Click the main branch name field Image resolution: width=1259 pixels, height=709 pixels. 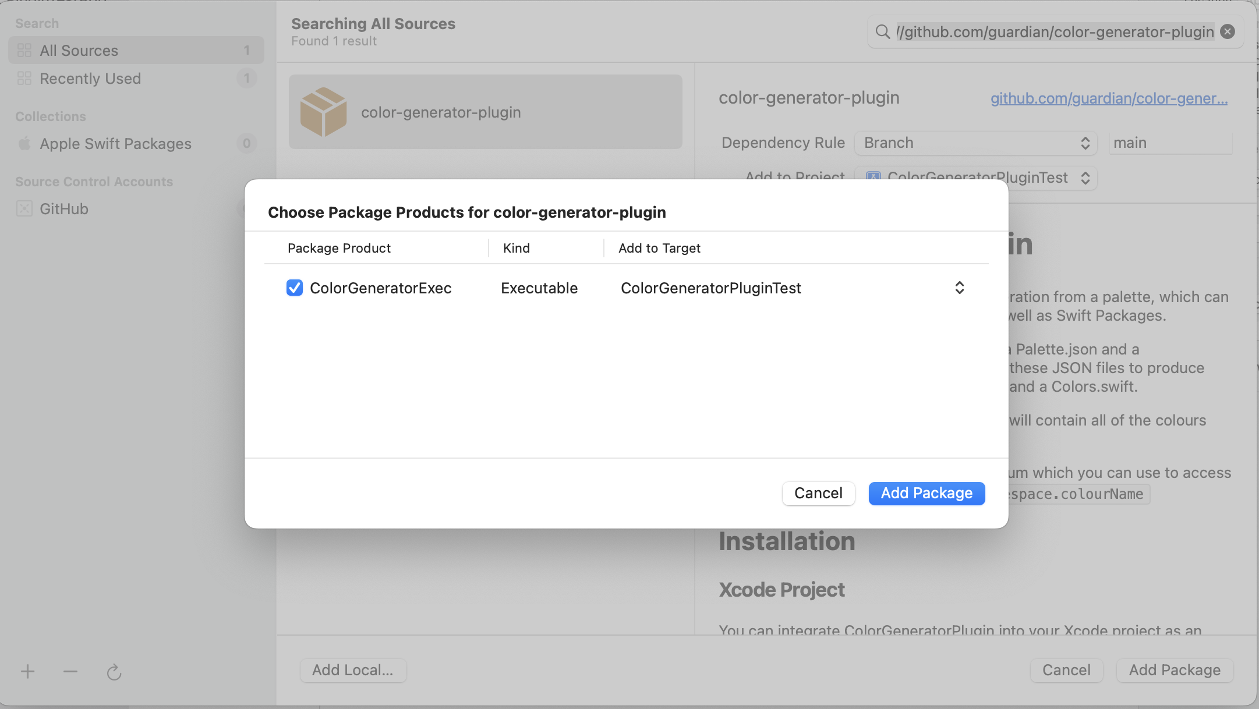pos(1170,143)
